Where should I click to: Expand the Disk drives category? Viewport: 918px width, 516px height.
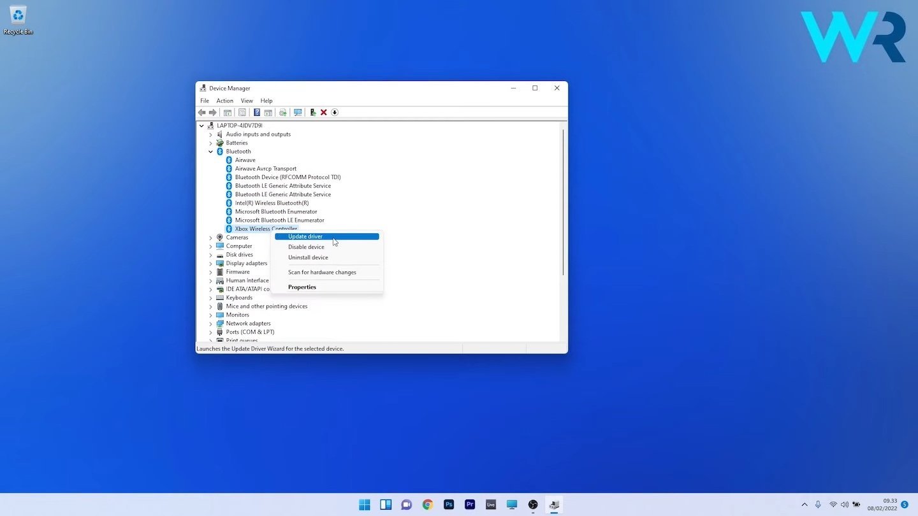[210, 255]
